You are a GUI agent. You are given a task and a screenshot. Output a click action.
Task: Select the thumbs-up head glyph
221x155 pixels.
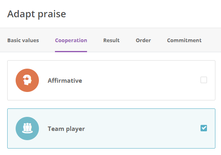click(x=27, y=80)
